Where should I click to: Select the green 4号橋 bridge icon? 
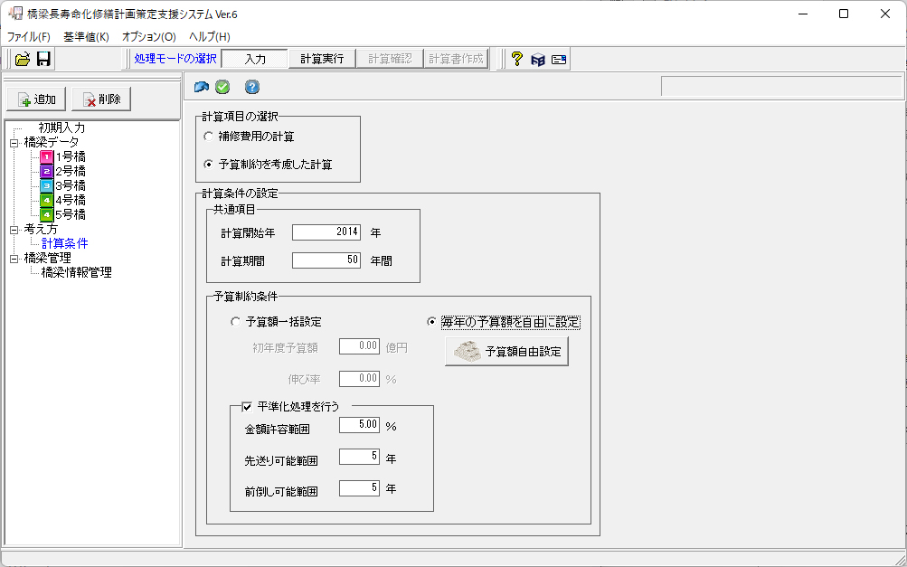click(47, 200)
